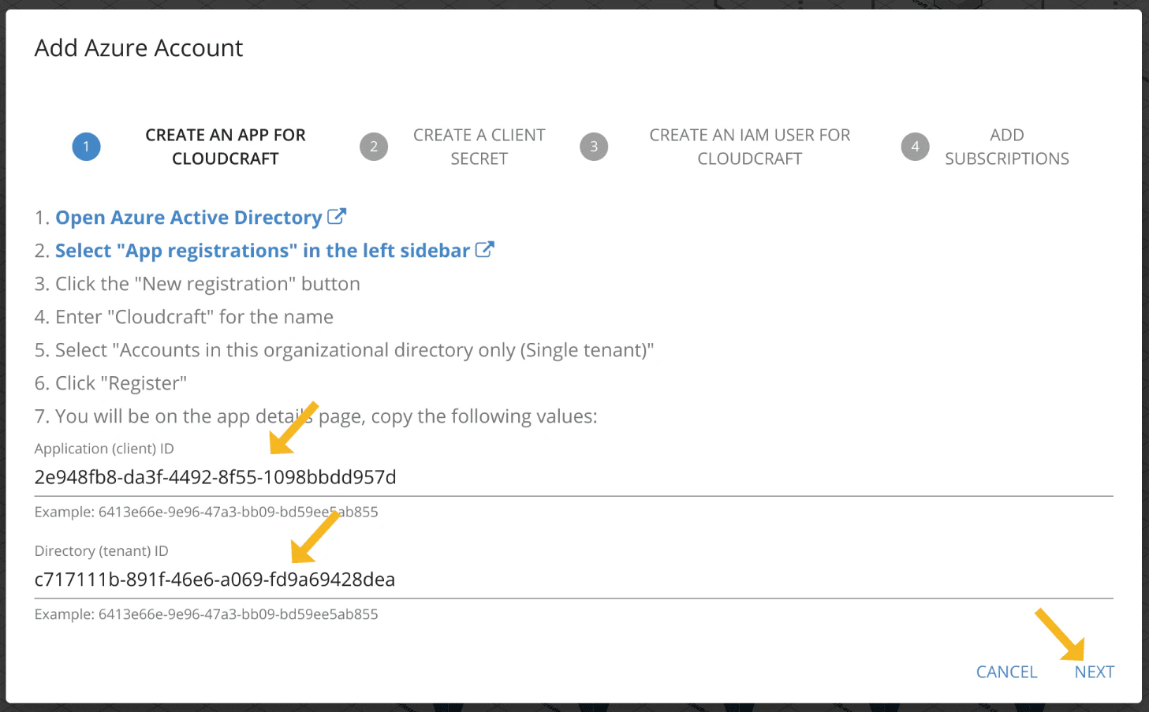The height and width of the screenshot is (712, 1149).
Task: Go to Add Subscriptions step
Action: tap(1007, 147)
